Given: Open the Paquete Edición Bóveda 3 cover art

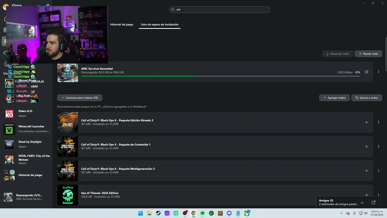Looking at the screenshot, I should click(68, 122).
